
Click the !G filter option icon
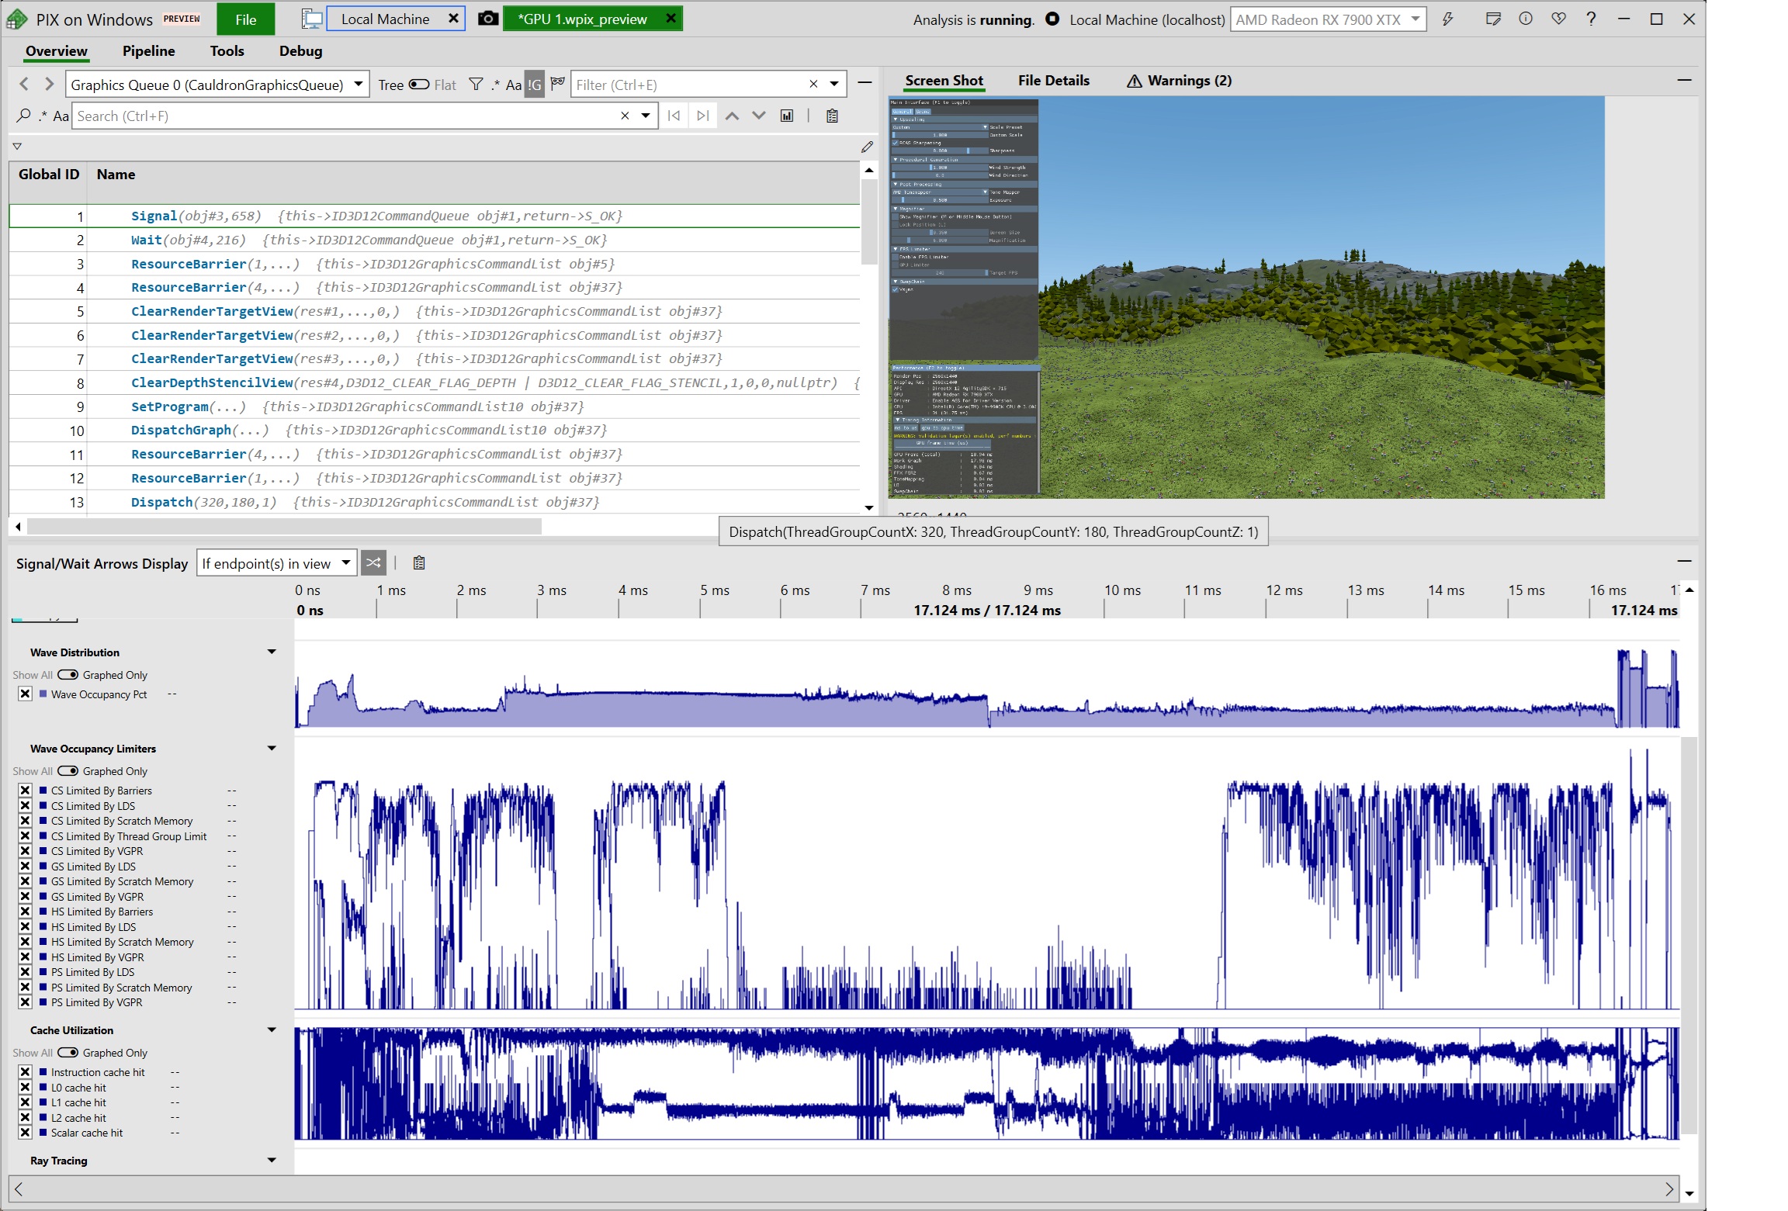534,85
